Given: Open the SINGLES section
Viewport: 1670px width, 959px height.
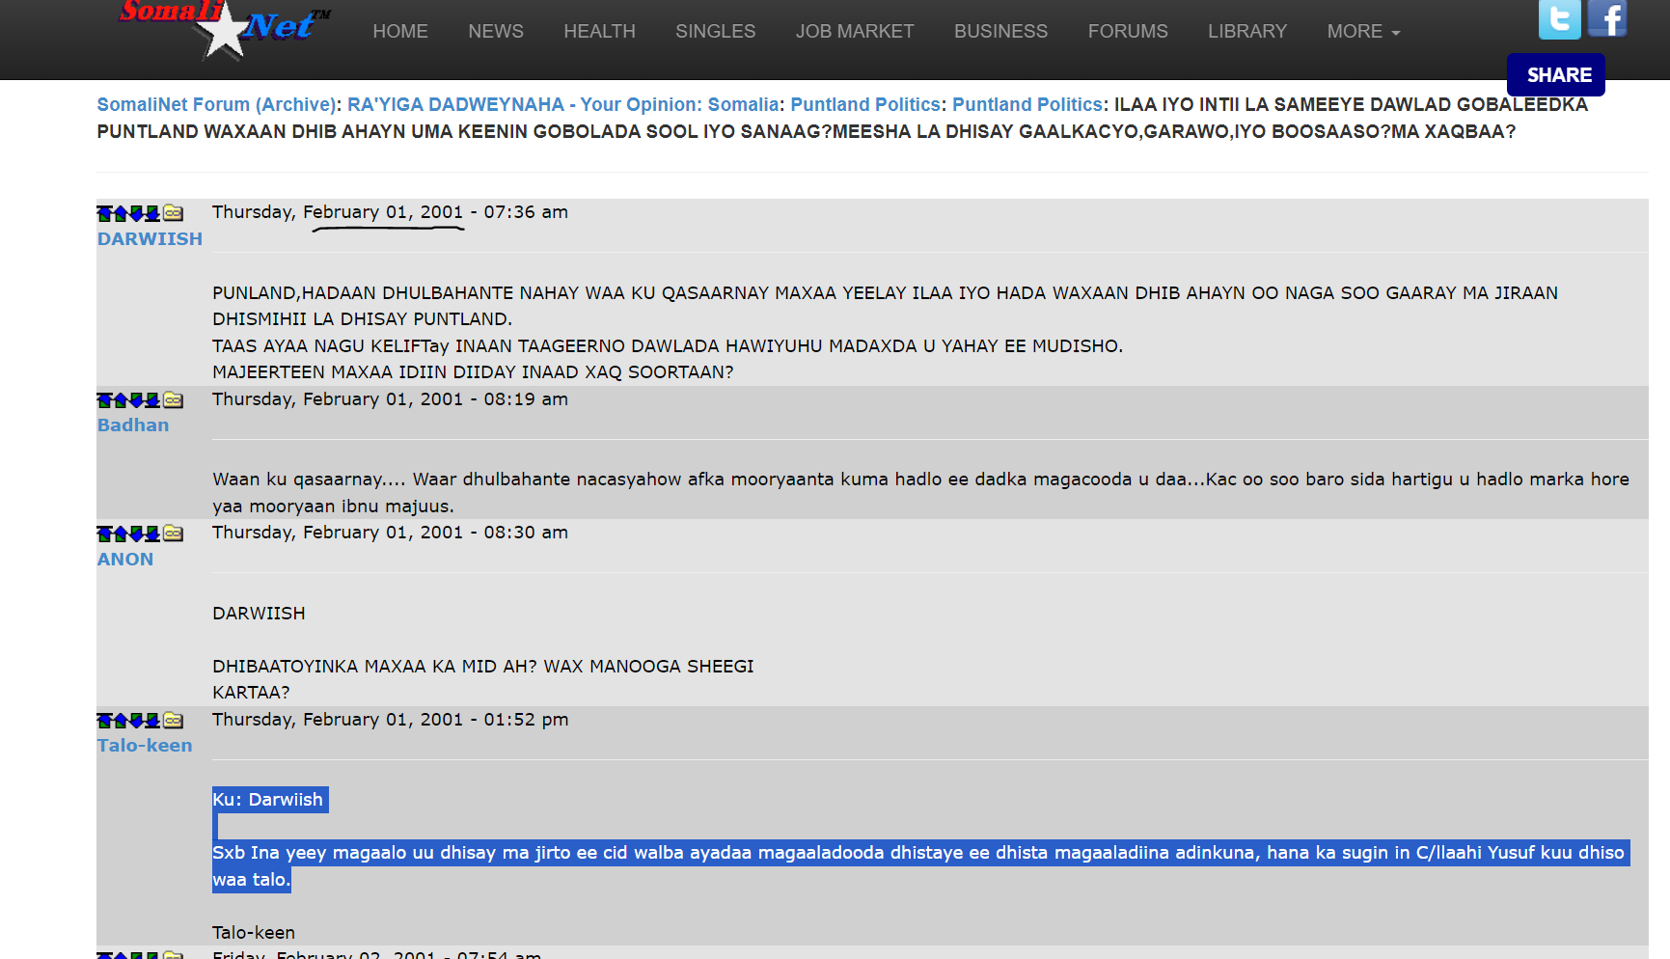Looking at the screenshot, I should click(x=716, y=32).
